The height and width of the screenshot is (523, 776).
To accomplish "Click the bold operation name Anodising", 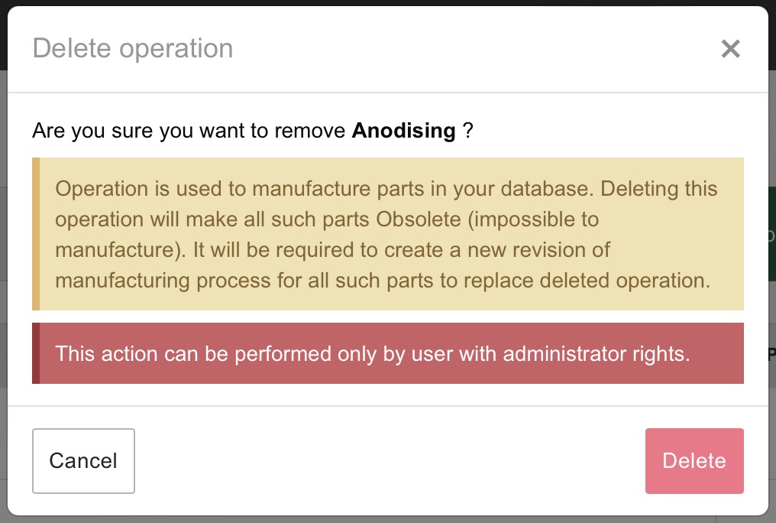I will pos(403,131).
